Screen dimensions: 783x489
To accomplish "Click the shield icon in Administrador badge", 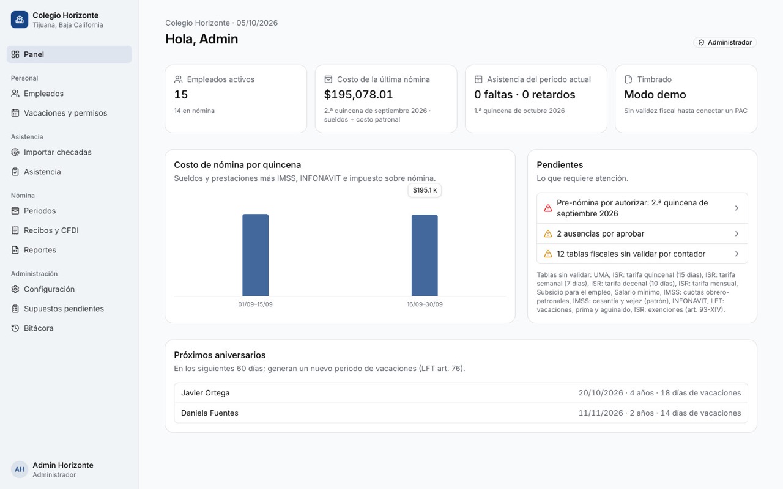I will click(x=702, y=43).
